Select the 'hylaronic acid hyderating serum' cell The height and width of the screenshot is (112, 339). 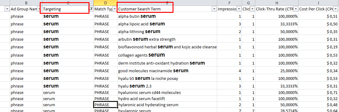coord(167,105)
